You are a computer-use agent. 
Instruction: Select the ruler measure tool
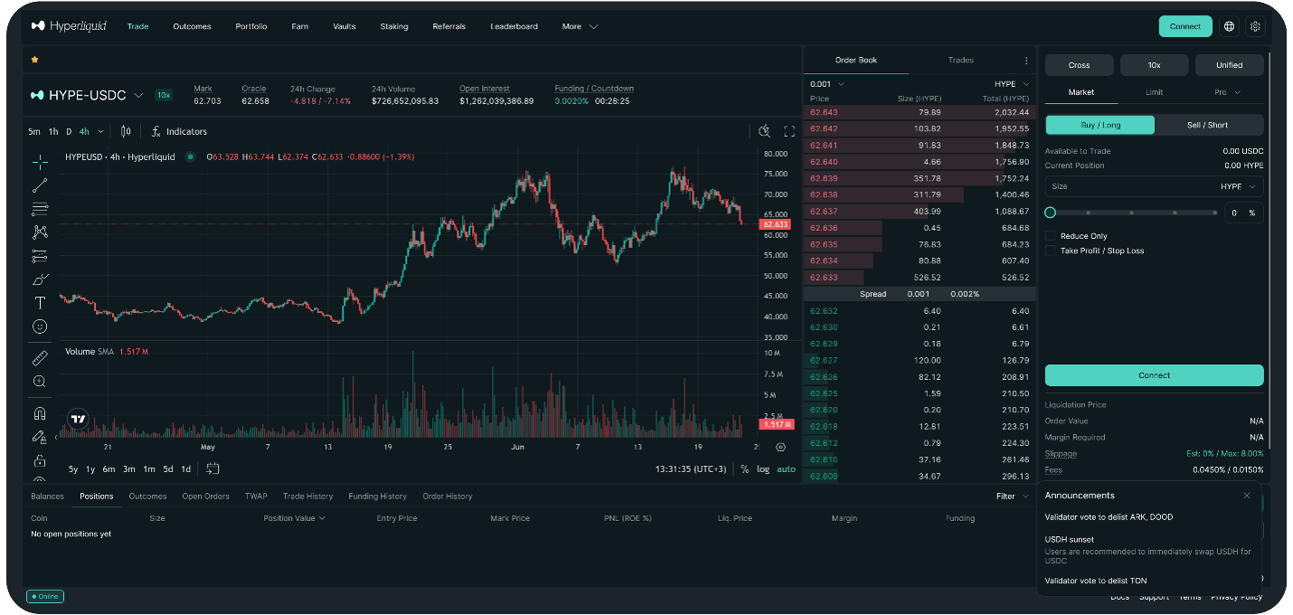[x=40, y=358]
